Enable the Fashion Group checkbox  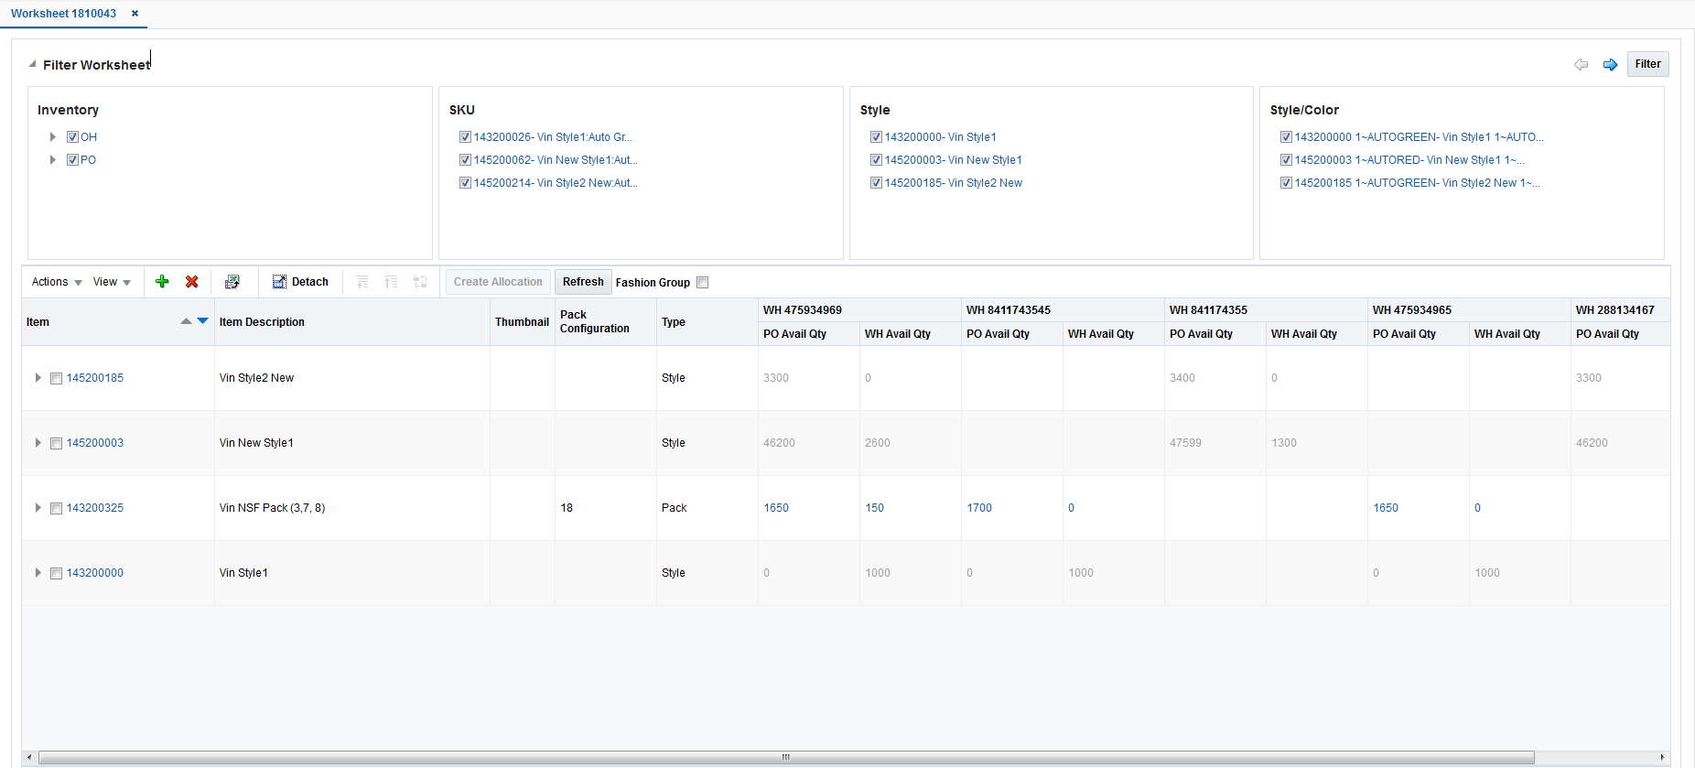coord(703,283)
